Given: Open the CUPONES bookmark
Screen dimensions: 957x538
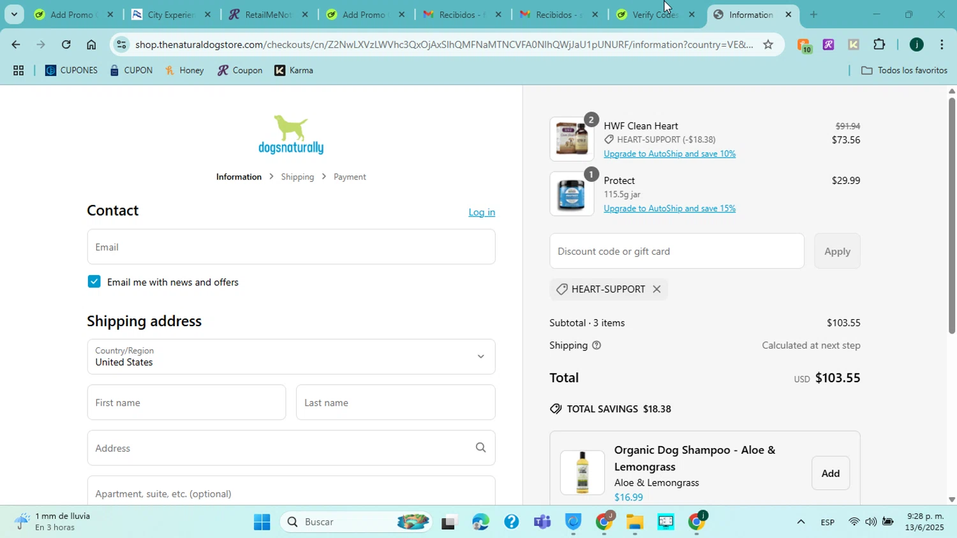Looking at the screenshot, I should pos(71,70).
